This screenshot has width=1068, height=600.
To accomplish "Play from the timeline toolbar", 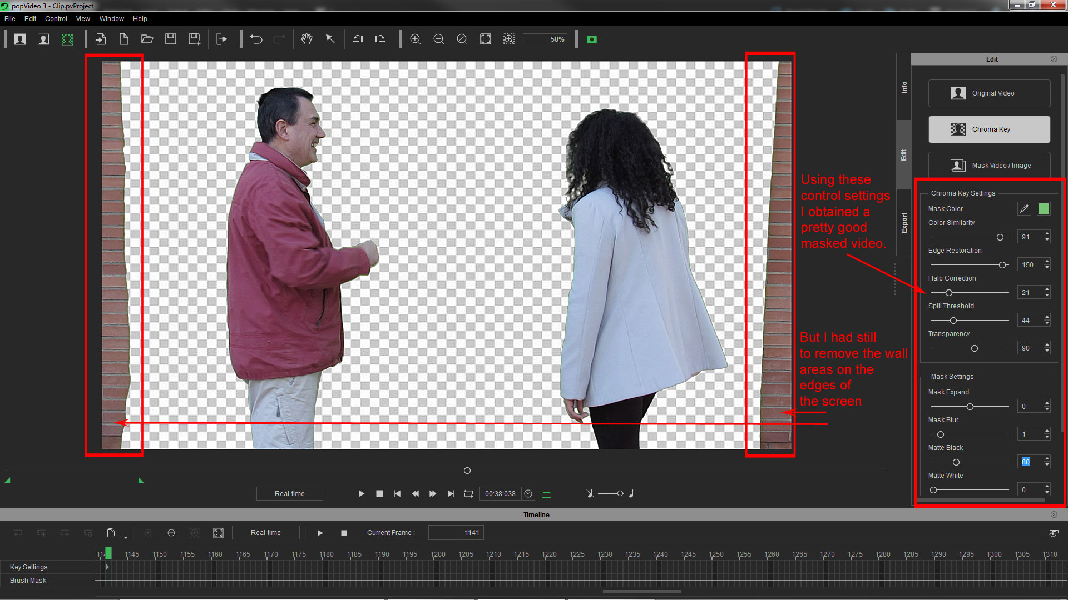I will tap(320, 533).
